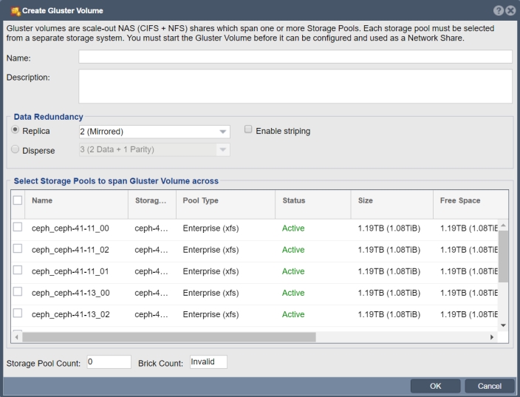Image resolution: width=520 pixels, height=397 pixels.
Task: Click the horizontal scrollbar left arrow
Action: (x=16, y=337)
